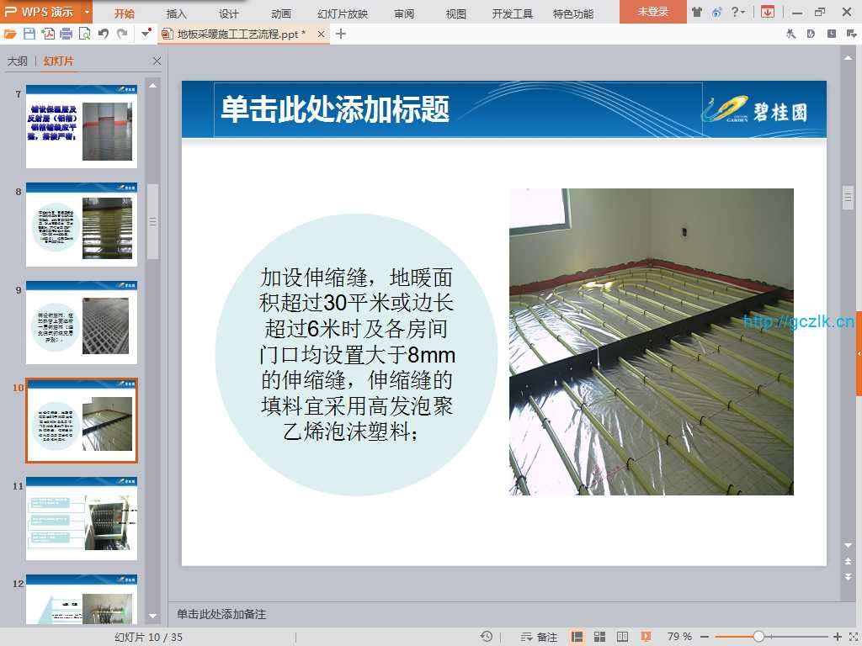
Task: Switch to Normal view in status bar
Action: (577, 637)
